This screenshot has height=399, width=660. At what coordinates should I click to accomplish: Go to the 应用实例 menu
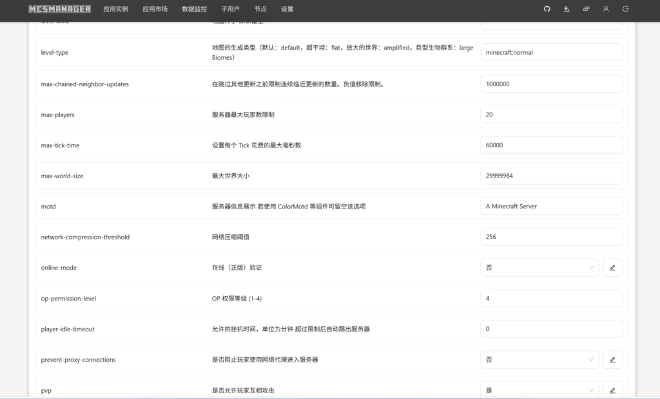point(116,9)
